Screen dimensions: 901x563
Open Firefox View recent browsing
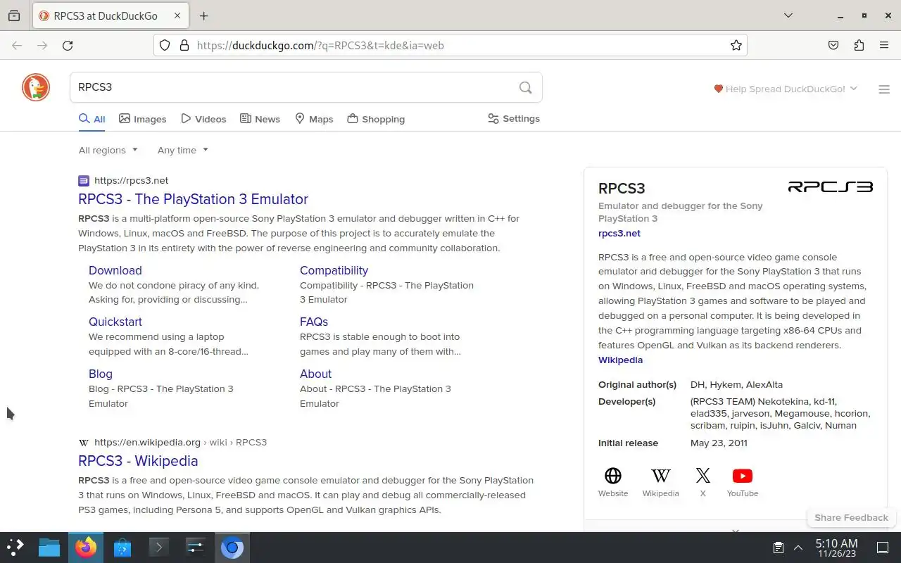[14, 15]
